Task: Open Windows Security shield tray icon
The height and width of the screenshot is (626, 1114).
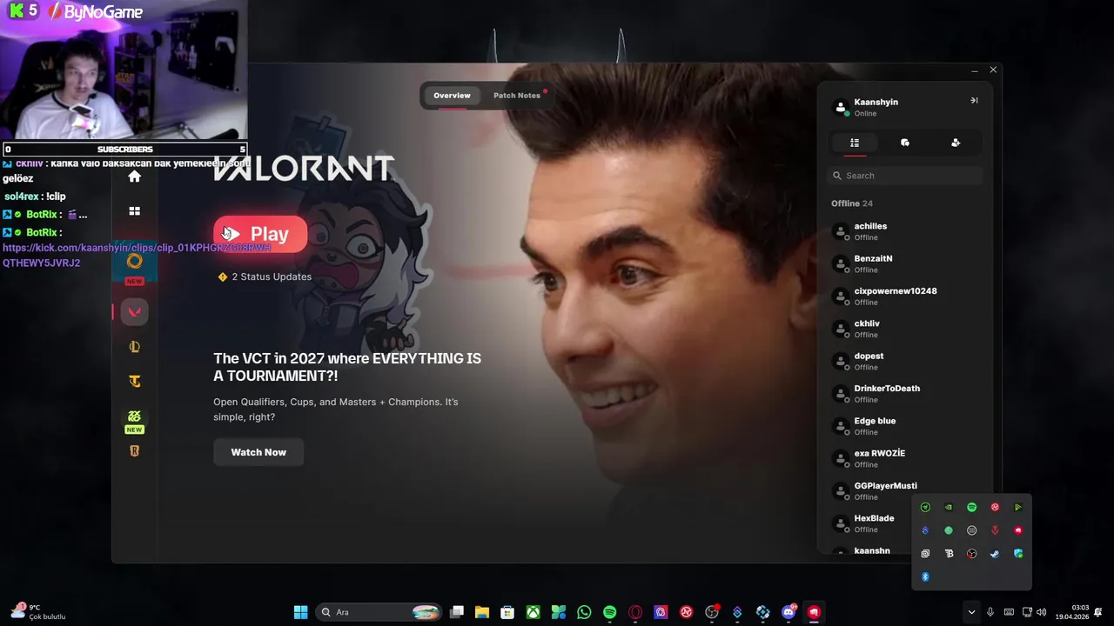Action: coord(1018,554)
